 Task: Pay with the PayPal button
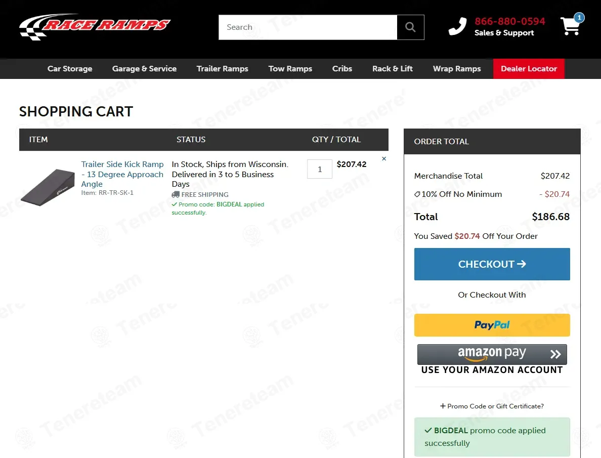pyautogui.click(x=492, y=325)
